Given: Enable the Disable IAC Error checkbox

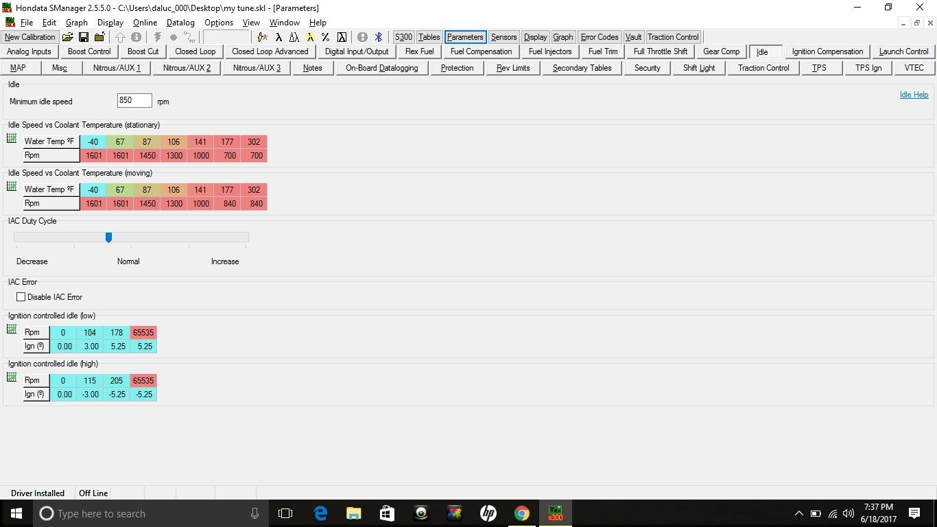Looking at the screenshot, I should [21, 297].
